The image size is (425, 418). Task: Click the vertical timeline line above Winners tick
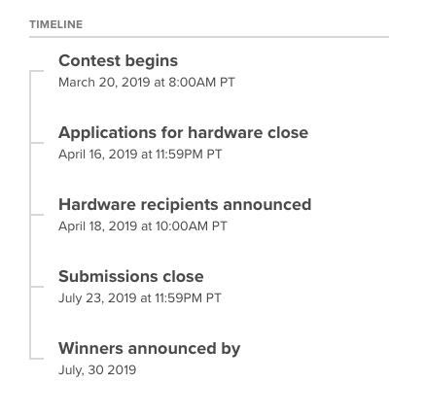coord(30,323)
